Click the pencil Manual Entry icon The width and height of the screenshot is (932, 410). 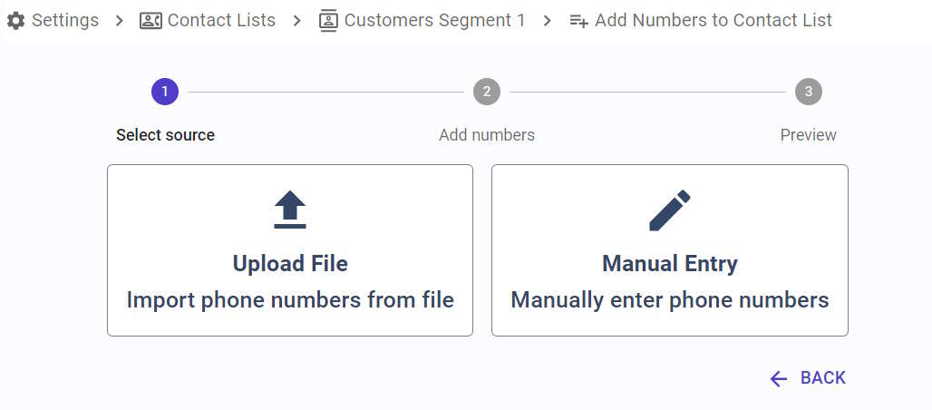point(670,210)
